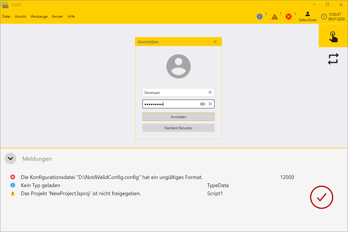Click the orange warning triangle icon

(x=274, y=17)
